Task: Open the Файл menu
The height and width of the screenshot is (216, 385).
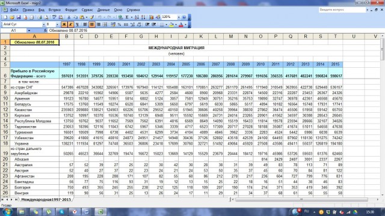Action: click(14, 10)
